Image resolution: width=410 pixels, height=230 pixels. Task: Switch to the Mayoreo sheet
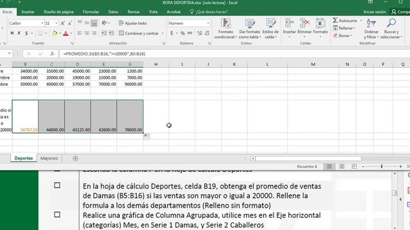[49, 158]
